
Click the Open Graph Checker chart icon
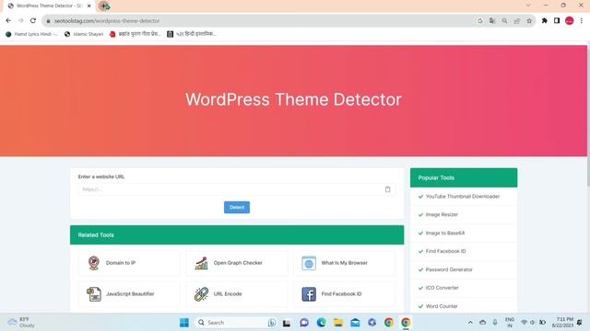click(x=201, y=263)
